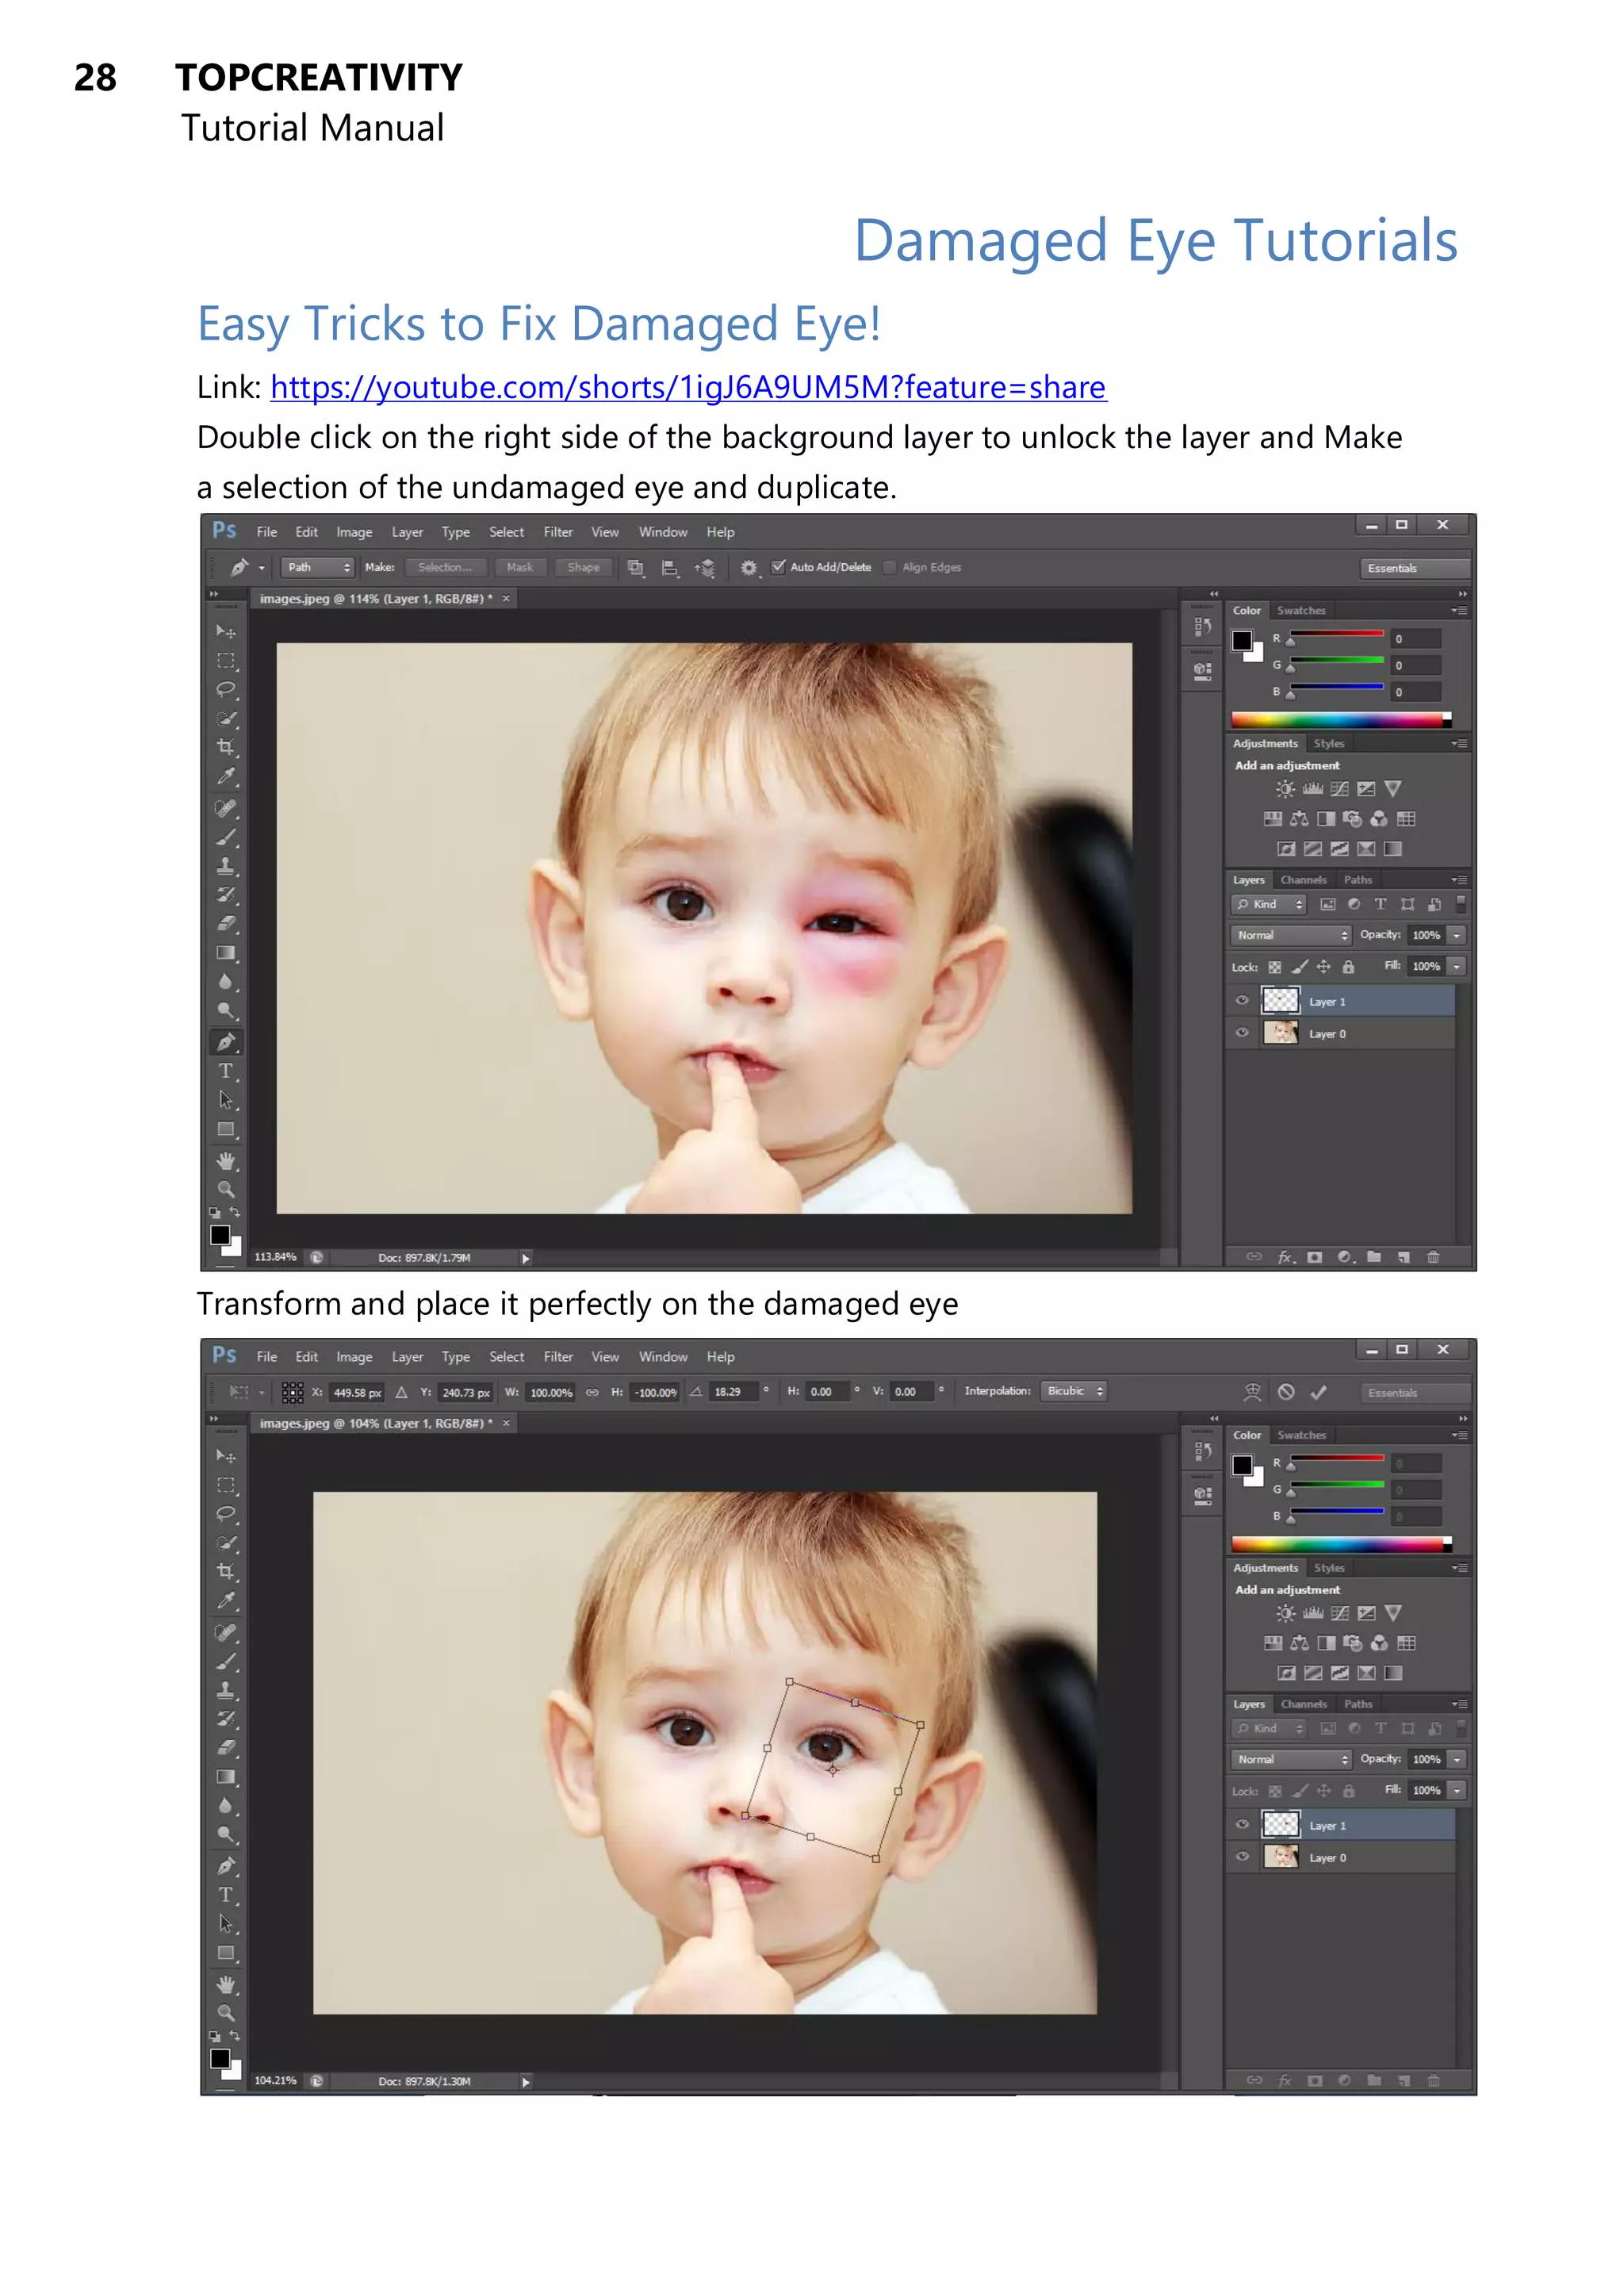Toggle the lock all padlock in the 114% window
The image size is (1624, 2296).
pos(1348,967)
